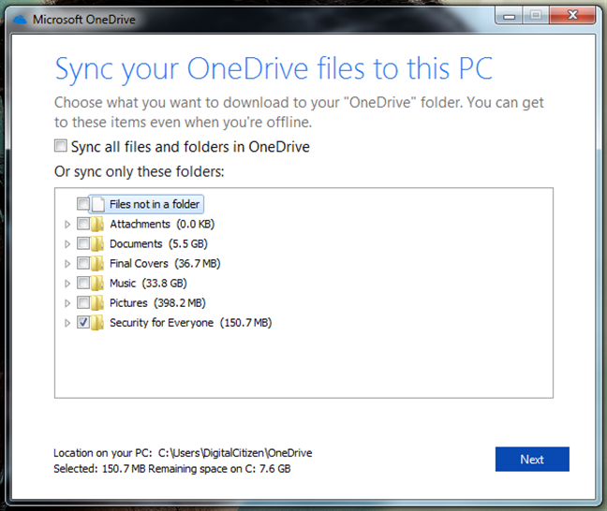Select the 'Attachments (0.0 KB)' label

tap(162, 224)
